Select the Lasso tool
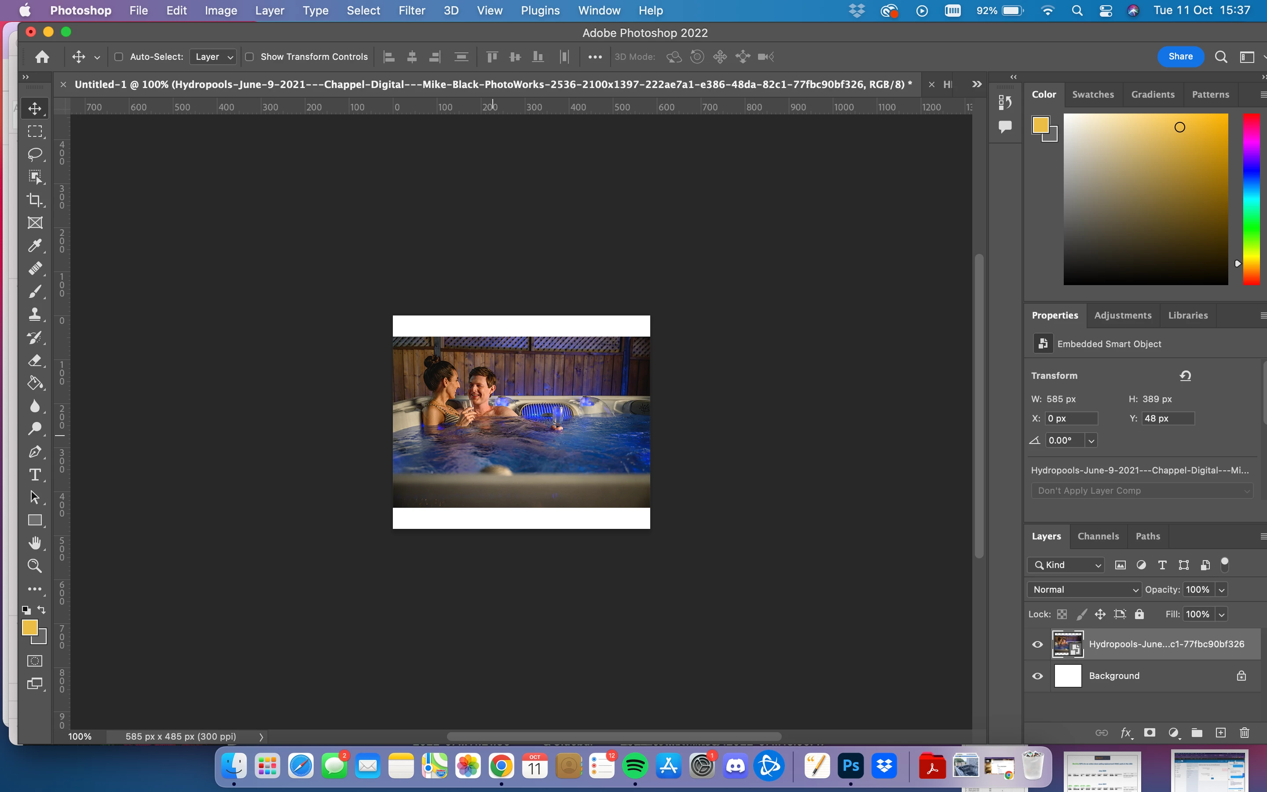 click(x=35, y=154)
